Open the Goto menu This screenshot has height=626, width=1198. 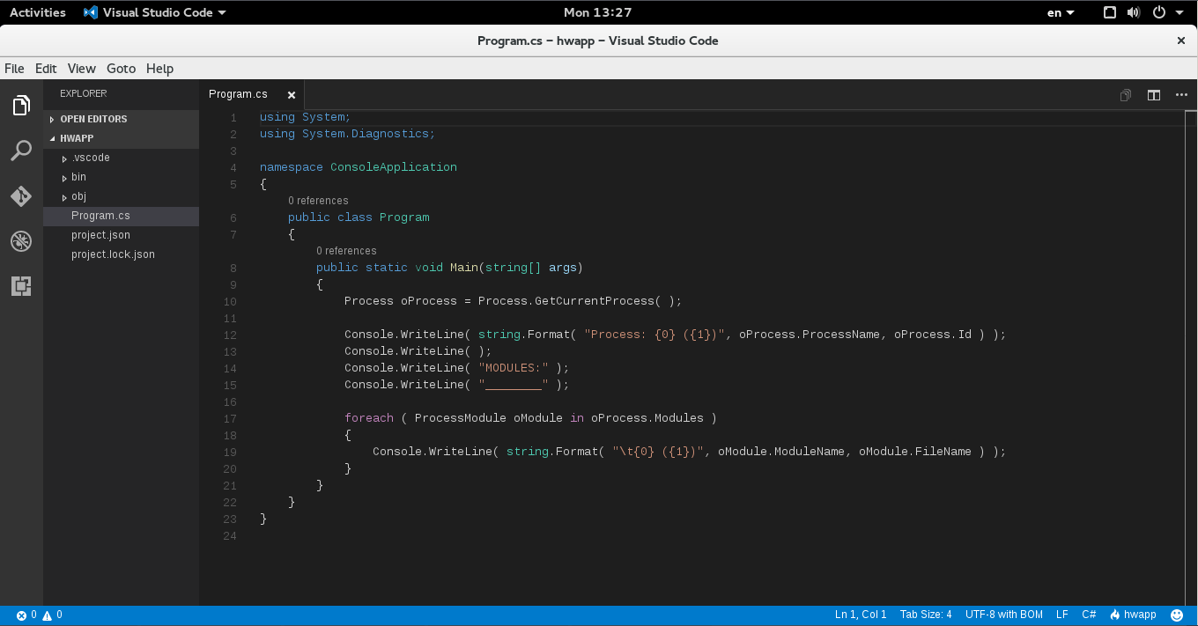(x=122, y=69)
